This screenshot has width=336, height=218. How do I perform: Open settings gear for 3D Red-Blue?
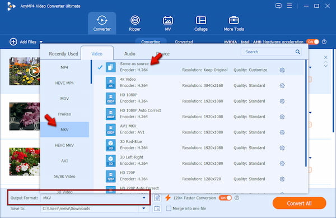(282, 148)
